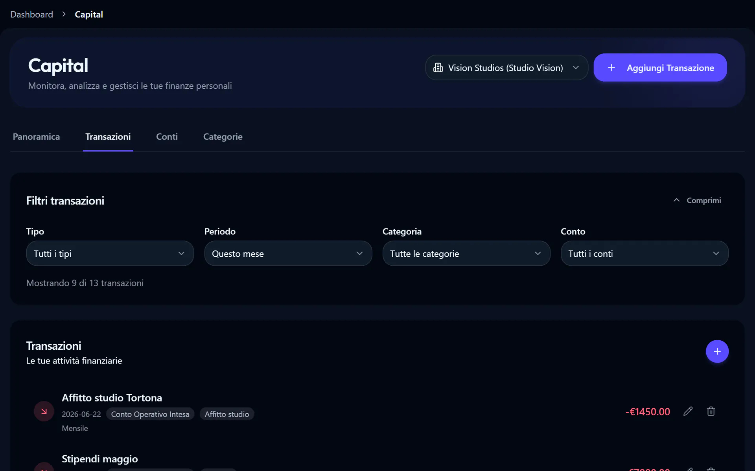The width and height of the screenshot is (755, 471).
Task: Click Mensile recurrence label
Action: [75, 428]
